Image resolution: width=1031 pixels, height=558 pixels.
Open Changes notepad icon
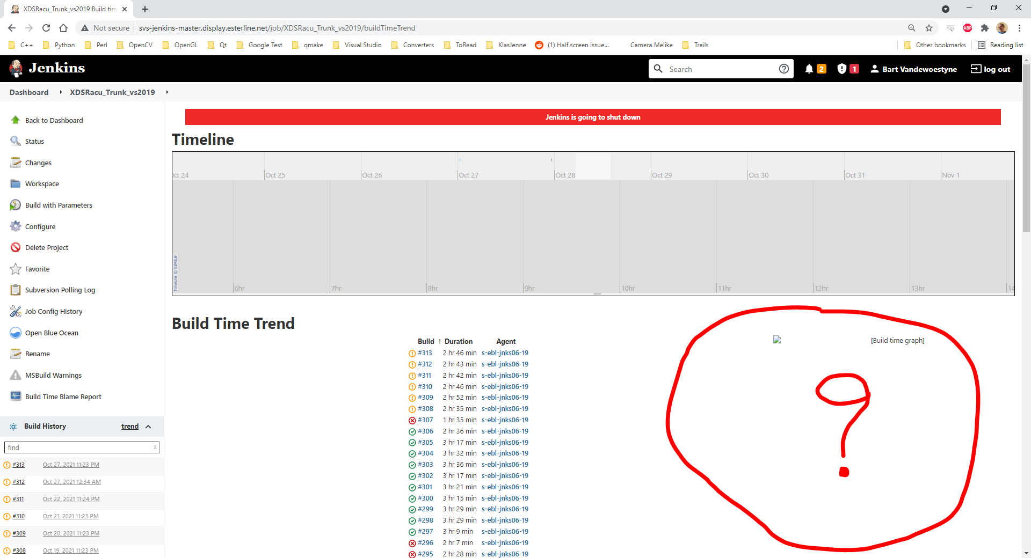(16, 163)
